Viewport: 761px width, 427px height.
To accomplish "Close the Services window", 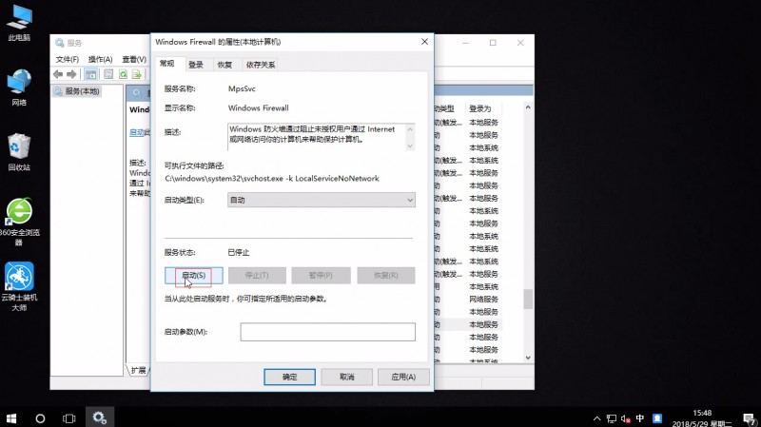I will [520, 43].
